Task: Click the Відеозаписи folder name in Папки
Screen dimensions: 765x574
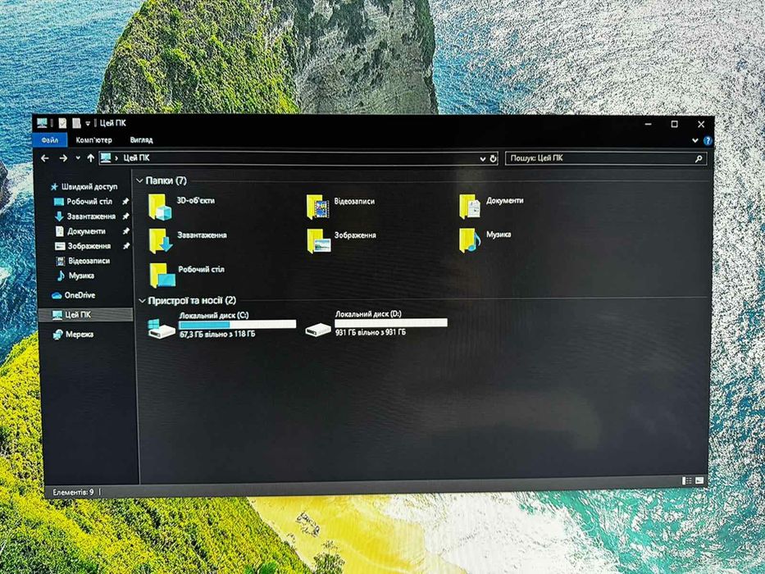Action: 354,201
